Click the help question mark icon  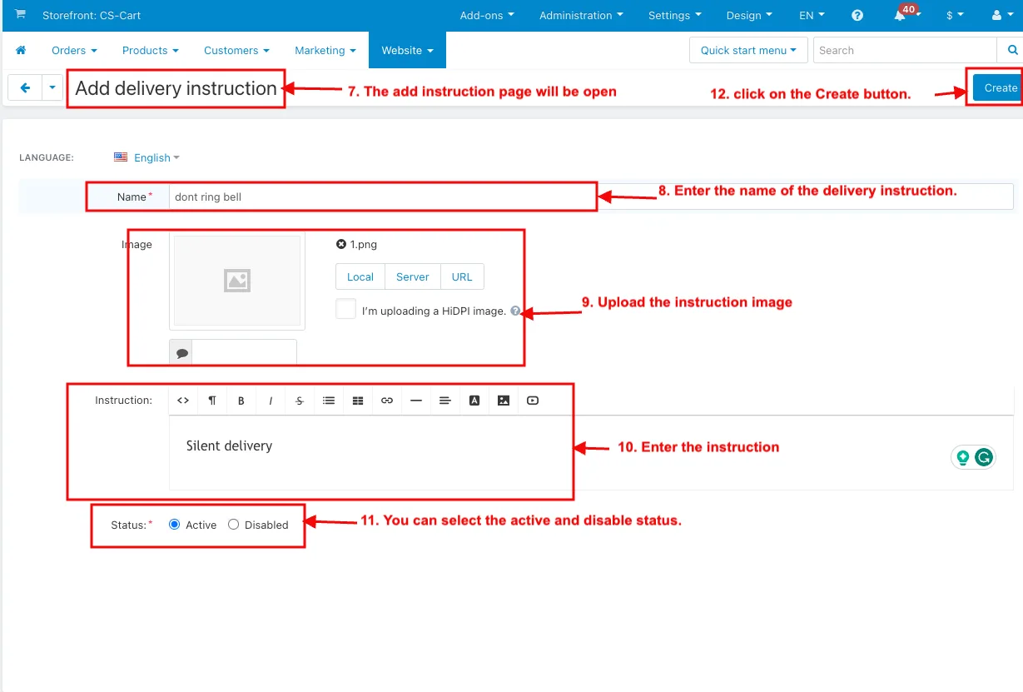(857, 15)
